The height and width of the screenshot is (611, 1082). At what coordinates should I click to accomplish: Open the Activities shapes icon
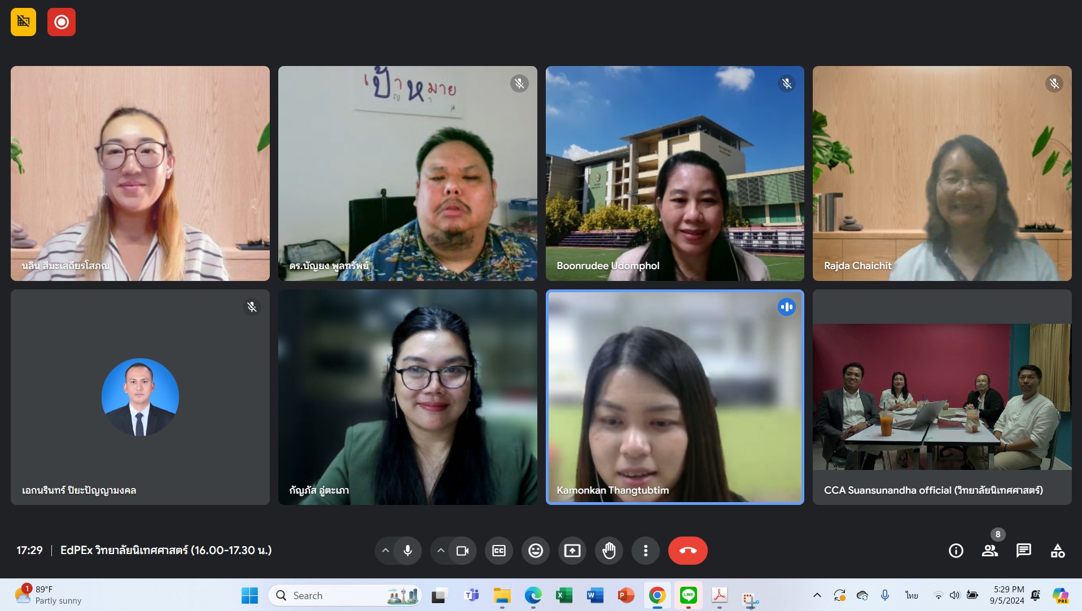(1057, 551)
